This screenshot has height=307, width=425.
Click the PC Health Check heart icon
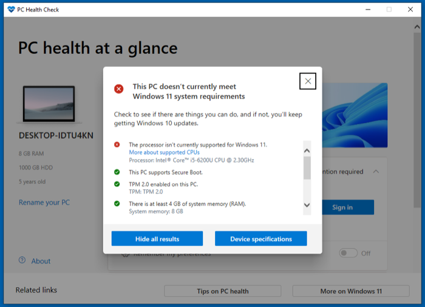pos(11,10)
